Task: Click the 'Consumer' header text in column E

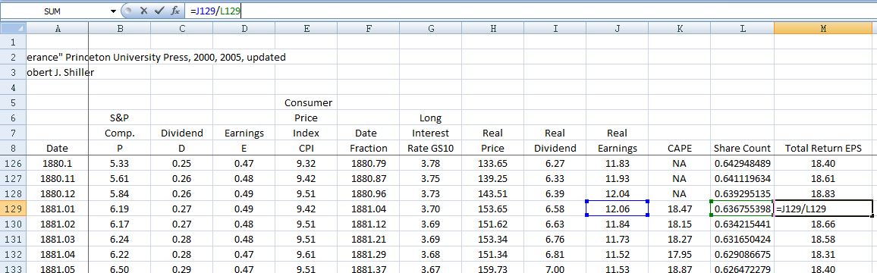Action: tap(308, 103)
